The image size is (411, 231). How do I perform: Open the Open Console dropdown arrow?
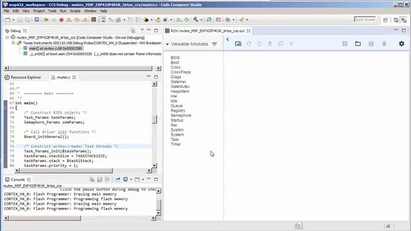(143, 180)
